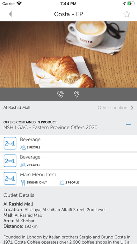This screenshot has width=137, height=244.
Task: Tap the people icon on second Beverage offer
Action: point(23,165)
